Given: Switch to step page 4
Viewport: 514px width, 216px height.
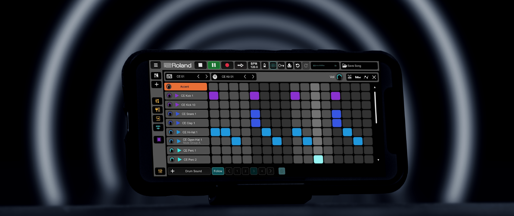Looking at the screenshot, I should pyautogui.click(x=262, y=171).
